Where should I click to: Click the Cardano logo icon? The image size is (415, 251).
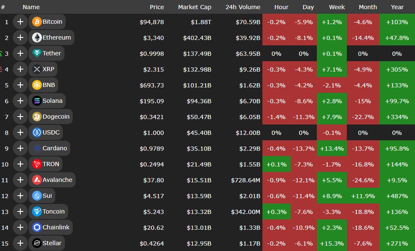pyautogui.click(x=37, y=148)
